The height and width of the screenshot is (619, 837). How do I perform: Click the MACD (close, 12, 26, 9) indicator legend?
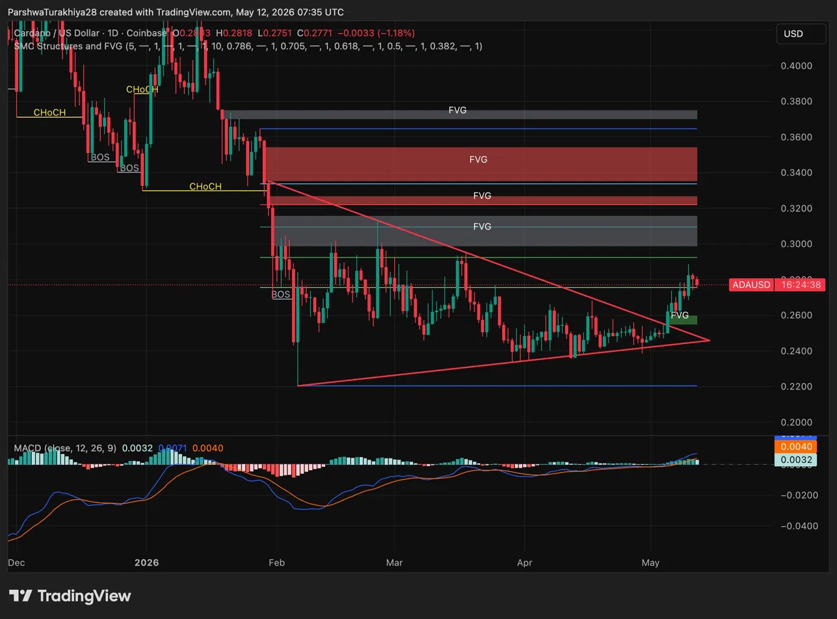click(x=65, y=448)
